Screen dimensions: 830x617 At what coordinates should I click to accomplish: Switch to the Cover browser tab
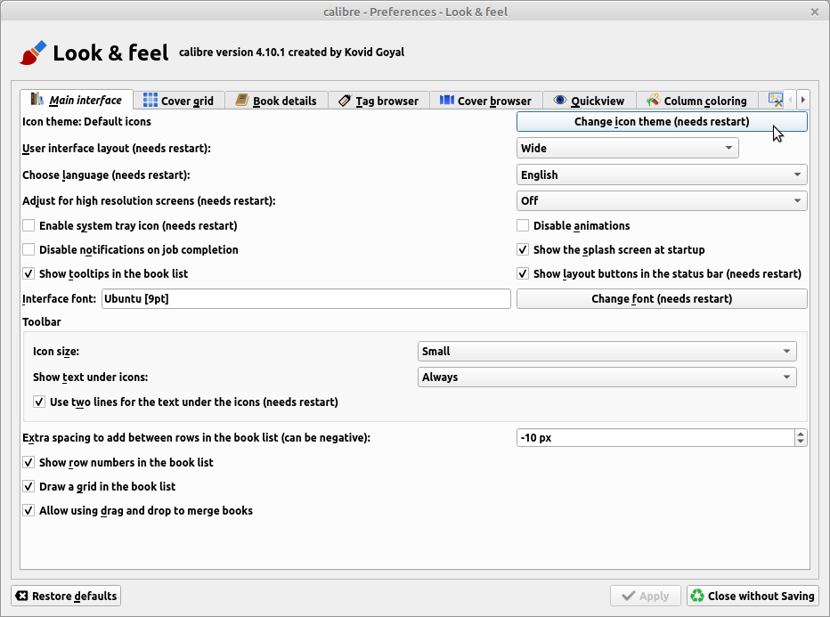(x=485, y=101)
